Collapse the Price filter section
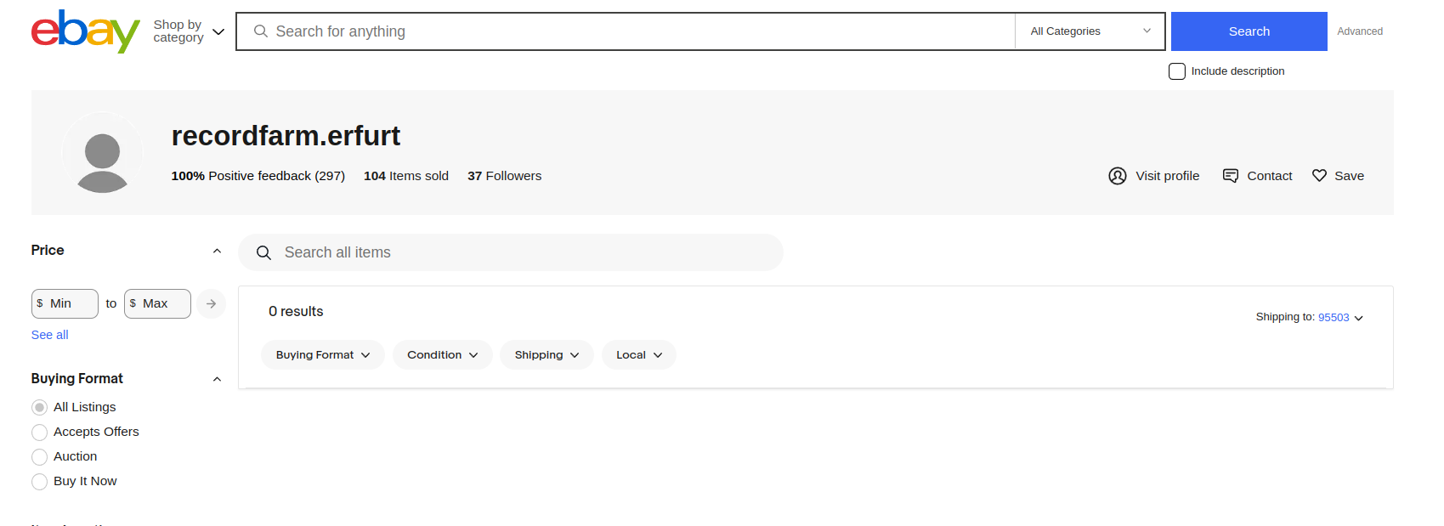1444x526 pixels. pyautogui.click(x=217, y=251)
